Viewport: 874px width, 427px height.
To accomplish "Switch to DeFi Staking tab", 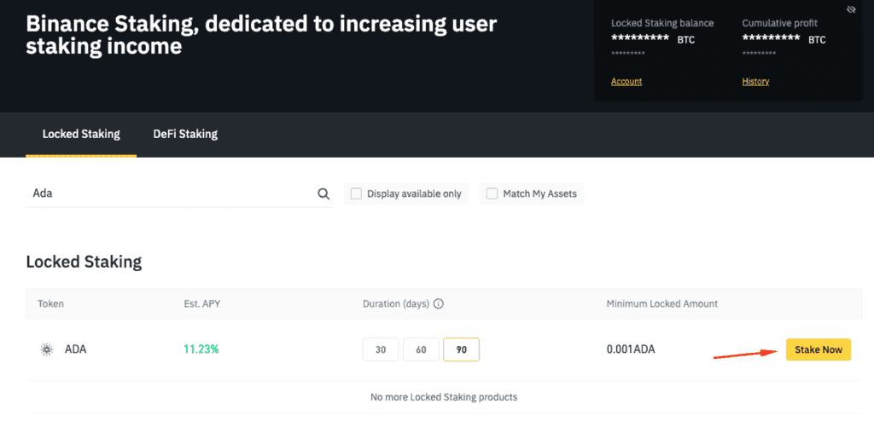I will (185, 134).
